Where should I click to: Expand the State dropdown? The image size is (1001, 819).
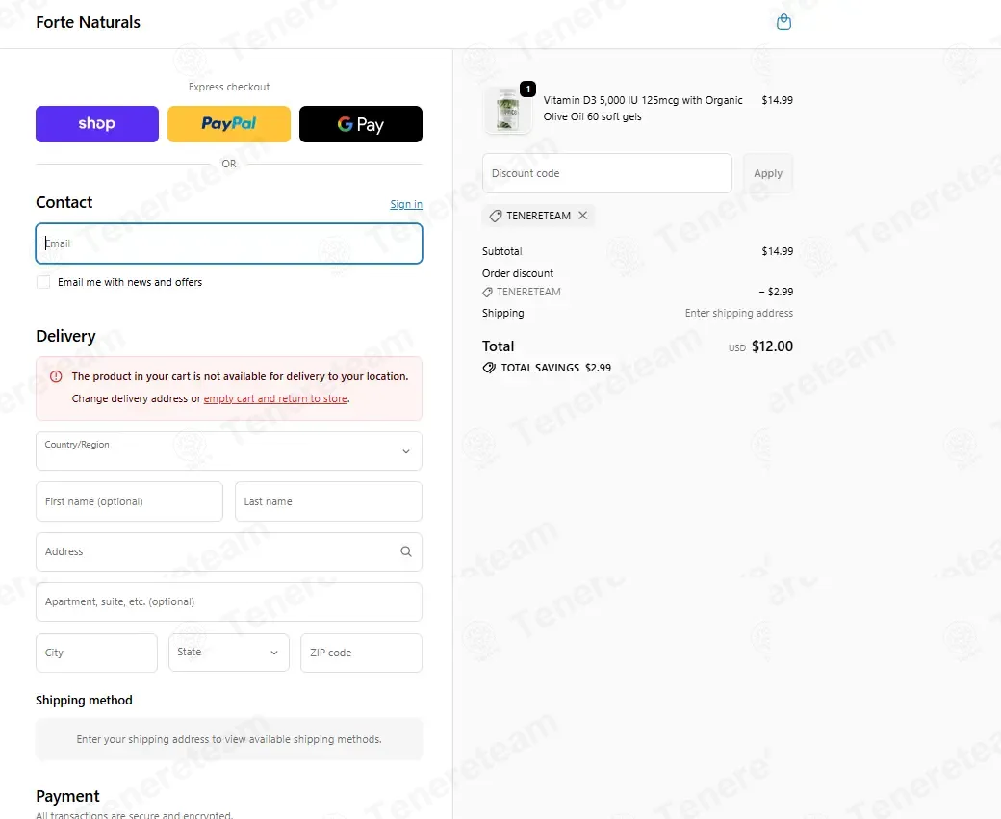[x=229, y=653]
